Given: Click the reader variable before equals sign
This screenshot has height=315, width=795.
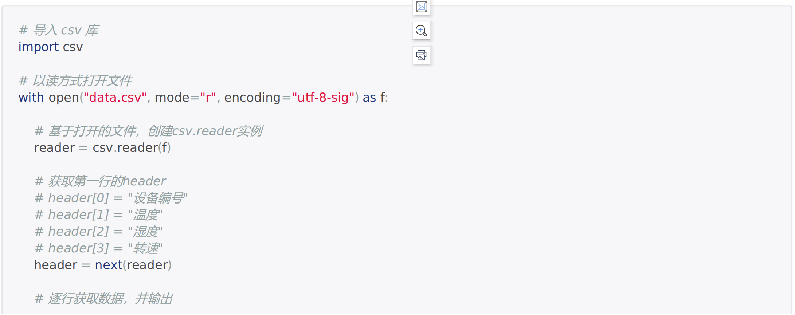Looking at the screenshot, I should 54,148.
